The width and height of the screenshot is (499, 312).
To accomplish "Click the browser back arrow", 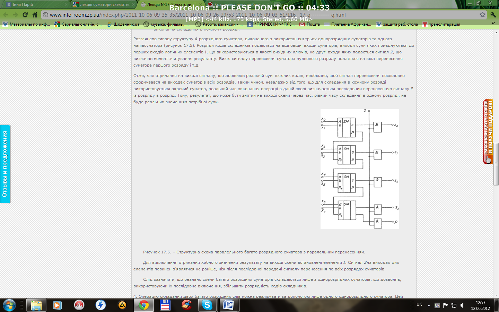I will [6, 15].
